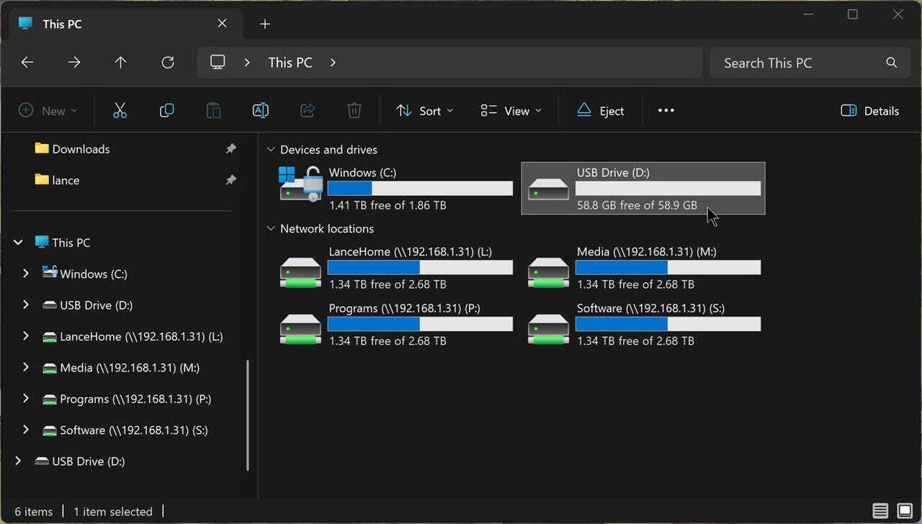Open the View dropdown menu
Image resolution: width=922 pixels, height=524 pixels.
coord(511,111)
